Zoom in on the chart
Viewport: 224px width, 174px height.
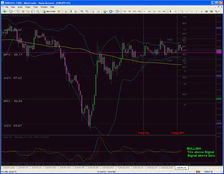click(82, 11)
